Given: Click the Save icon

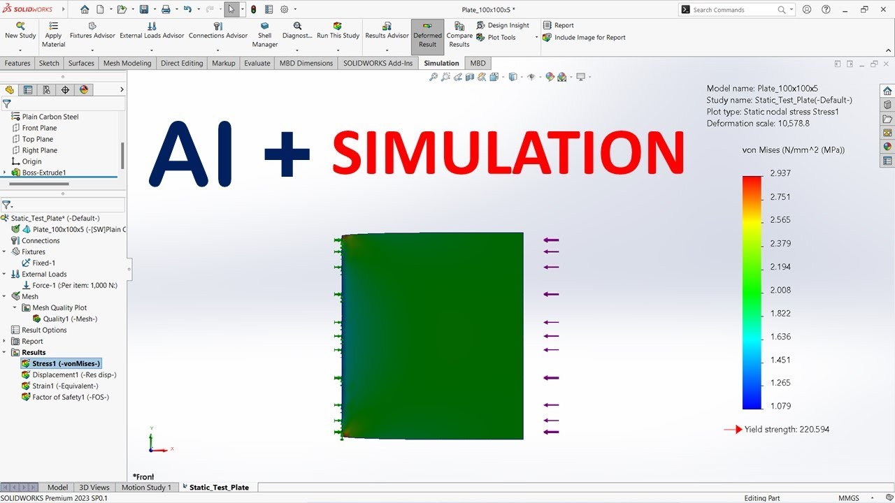Looking at the screenshot, I should [143, 10].
